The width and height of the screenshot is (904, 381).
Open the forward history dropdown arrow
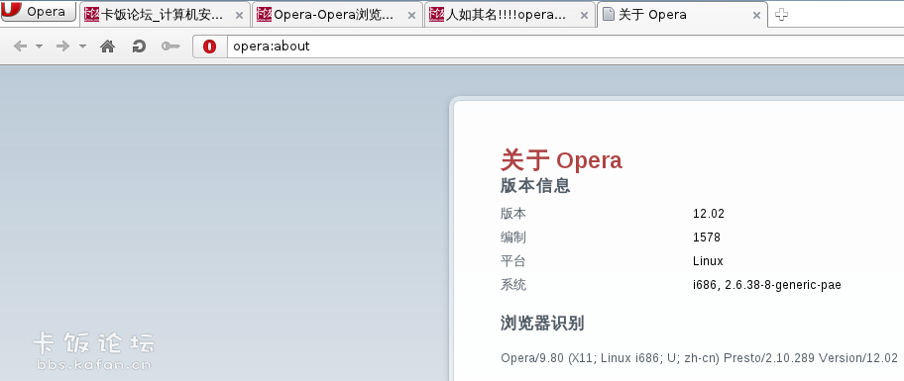point(82,47)
